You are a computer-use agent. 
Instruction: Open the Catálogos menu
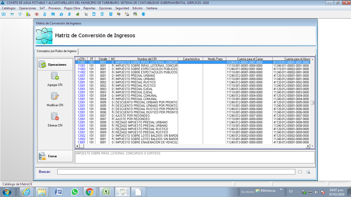(8, 8)
